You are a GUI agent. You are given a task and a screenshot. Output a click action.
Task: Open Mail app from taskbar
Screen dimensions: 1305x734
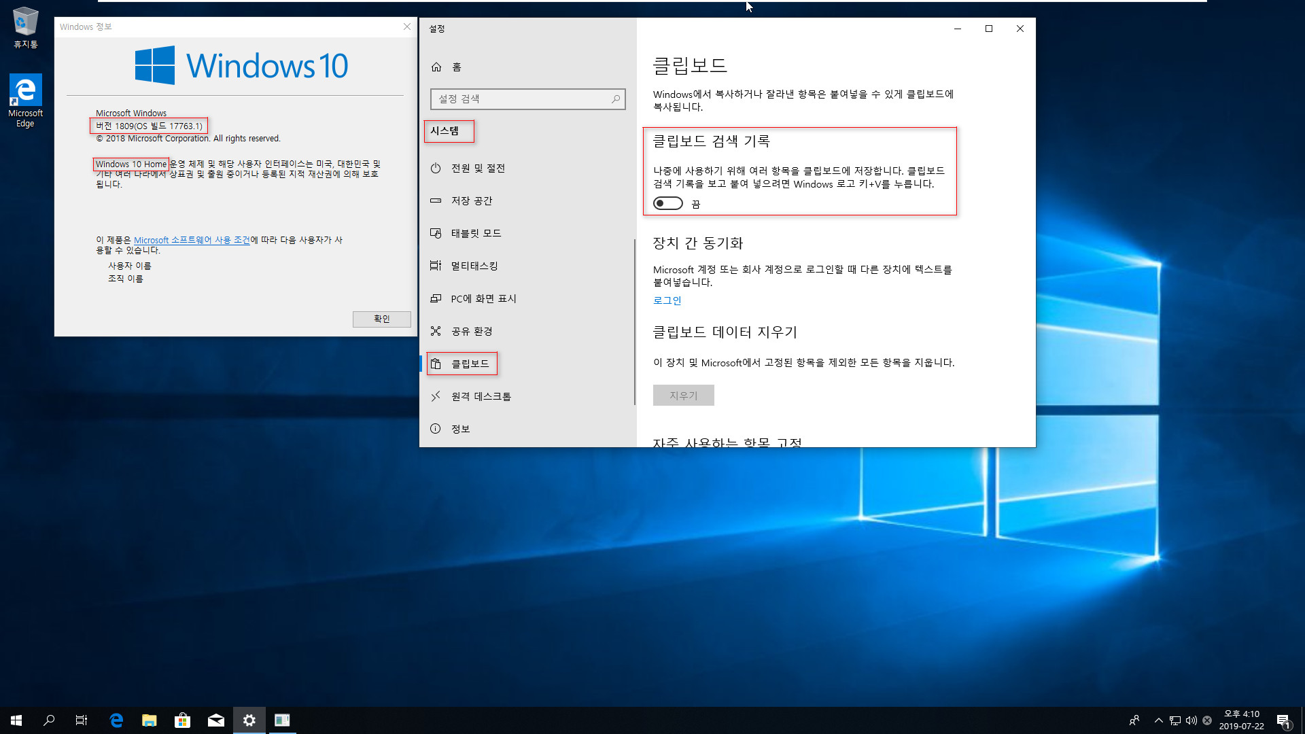216,720
